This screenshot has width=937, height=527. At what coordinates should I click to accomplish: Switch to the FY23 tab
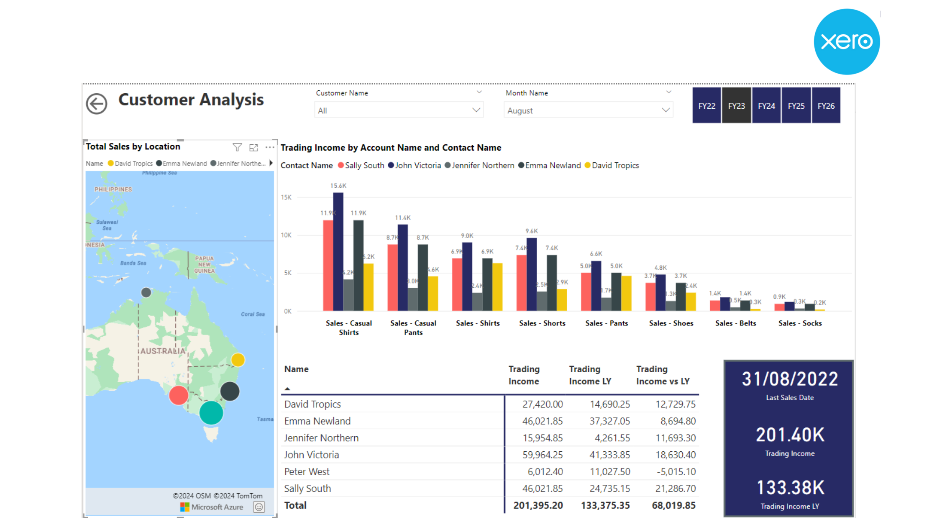pos(736,106)
